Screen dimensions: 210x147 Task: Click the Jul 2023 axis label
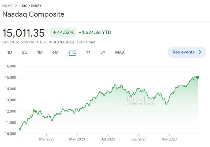(107, 139)
